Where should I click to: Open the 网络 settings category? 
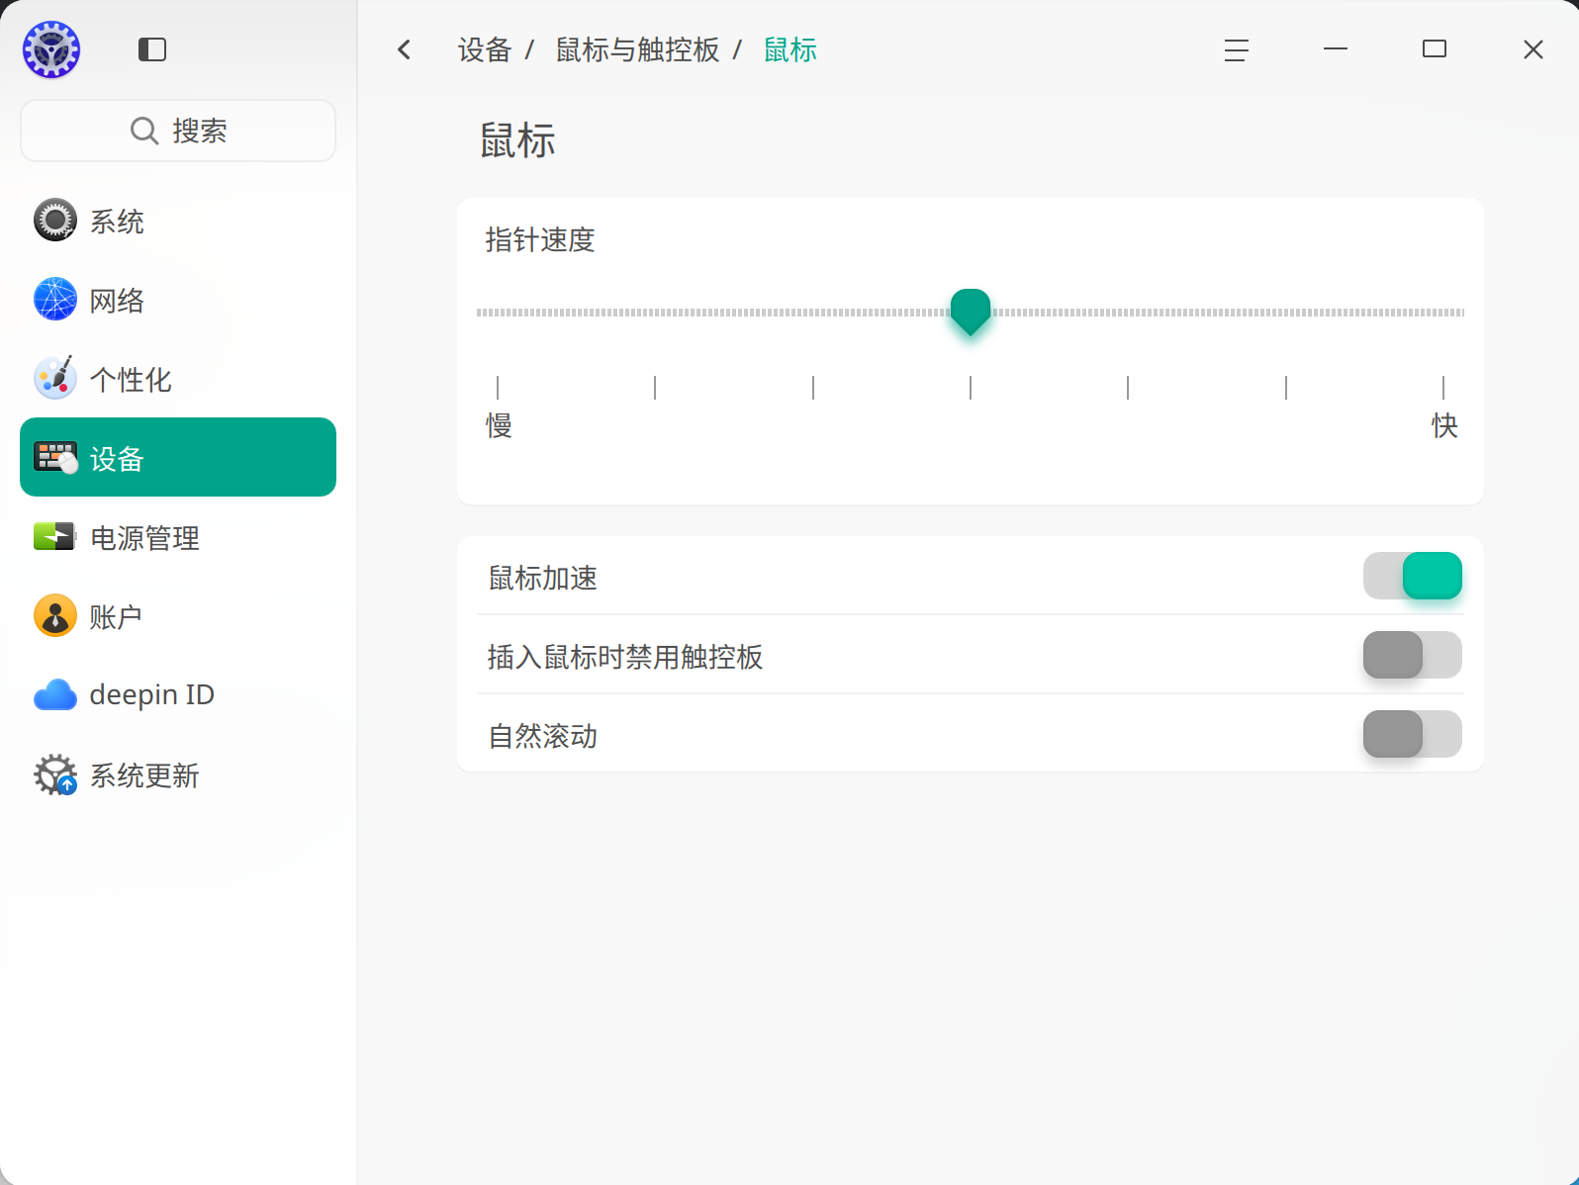(x=178, y=299)
